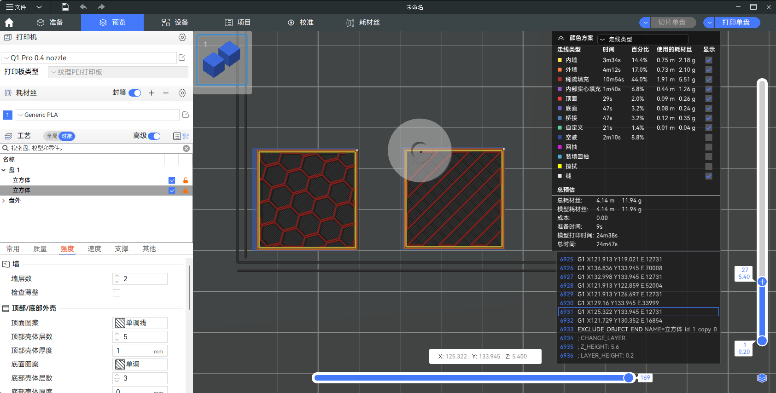The image size is (776, 393).
Task: Click the save file icon
Action: 65,7
